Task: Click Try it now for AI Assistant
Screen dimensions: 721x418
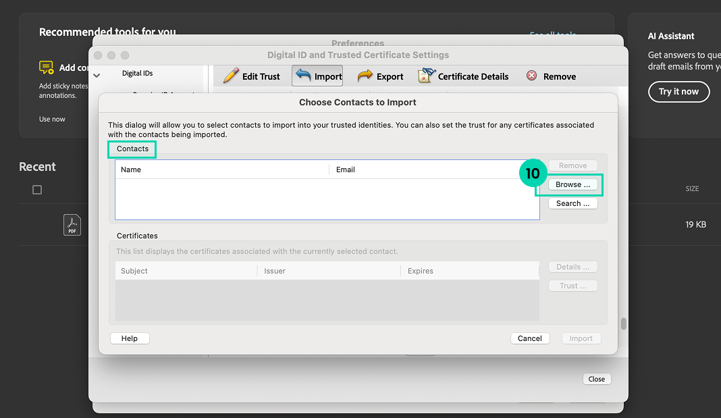Action: (678, 92)
